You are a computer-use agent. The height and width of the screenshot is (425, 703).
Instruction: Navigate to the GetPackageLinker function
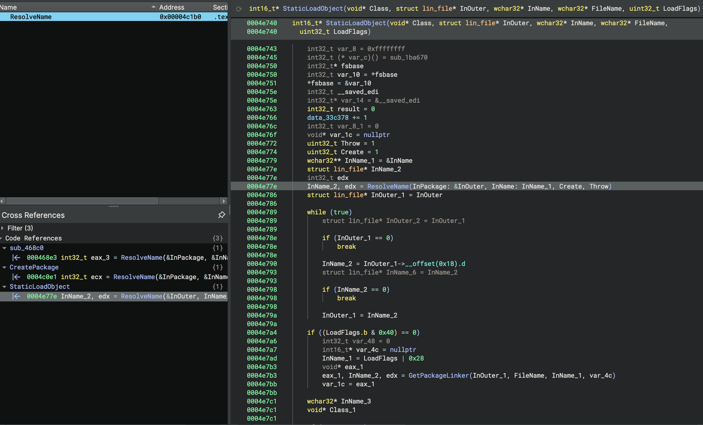[438, 375]
